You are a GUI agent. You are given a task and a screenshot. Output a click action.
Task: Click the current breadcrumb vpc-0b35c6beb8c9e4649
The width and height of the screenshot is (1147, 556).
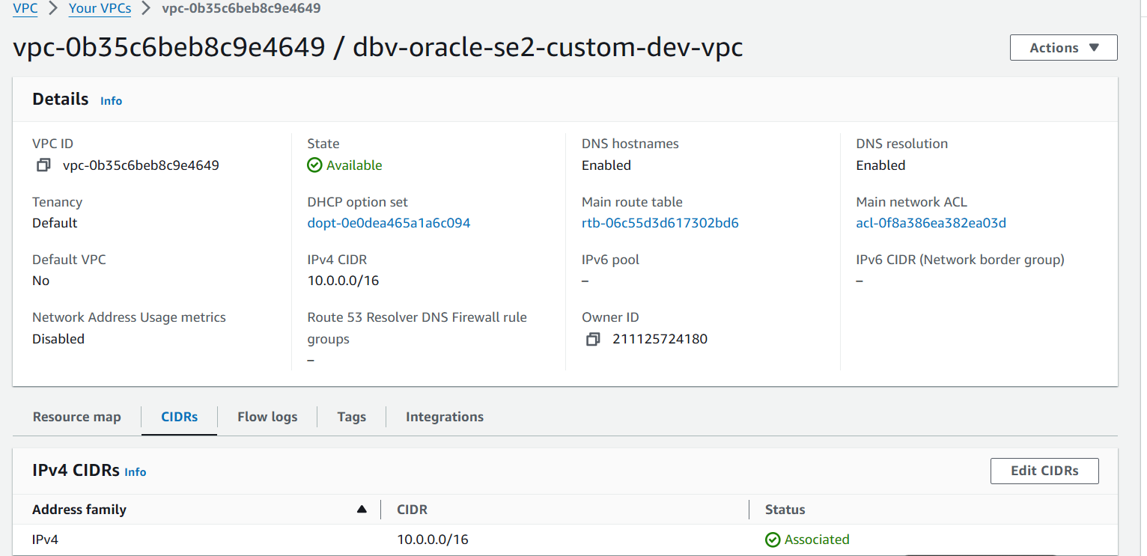[241, 9]
